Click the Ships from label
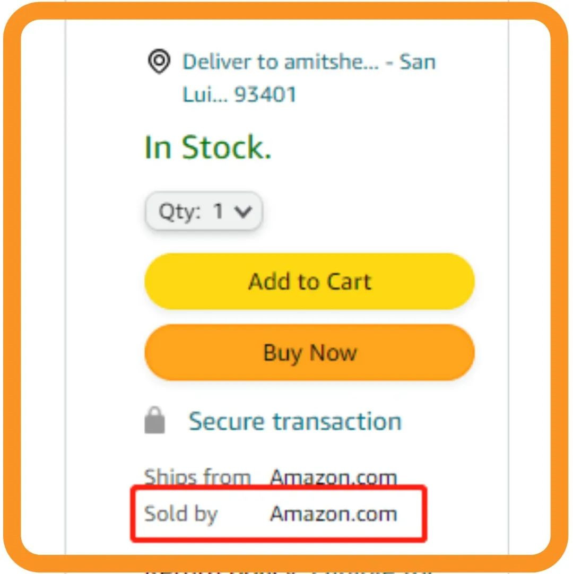 coord(197,478)
